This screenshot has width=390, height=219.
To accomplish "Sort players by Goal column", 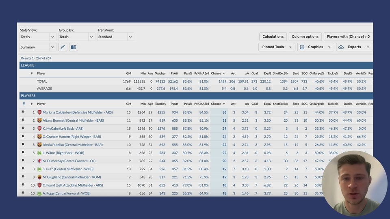I will pos(254,104).
